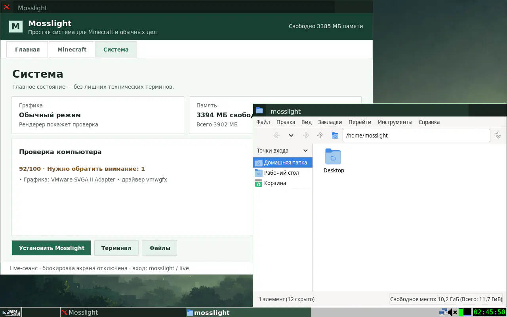The width and height of the screenshot is (507, 317).
Task: Select Домашняя папка in the sidebar
Action: pos(283,162)
